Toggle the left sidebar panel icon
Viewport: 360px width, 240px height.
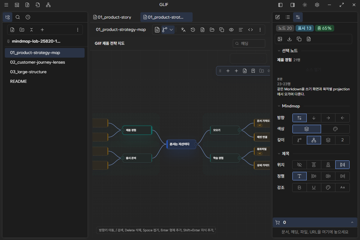click(280, 5)
